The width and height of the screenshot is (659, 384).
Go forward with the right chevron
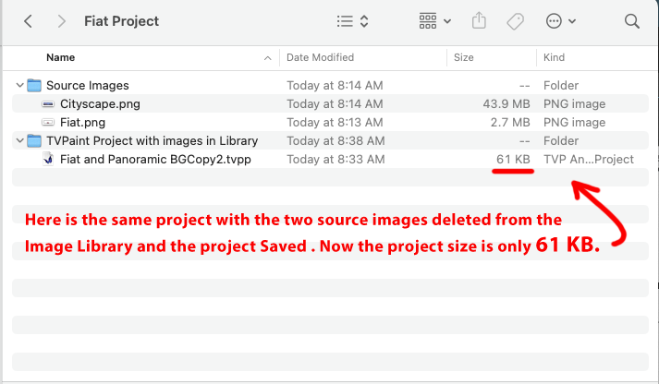[x=61, y=21]
